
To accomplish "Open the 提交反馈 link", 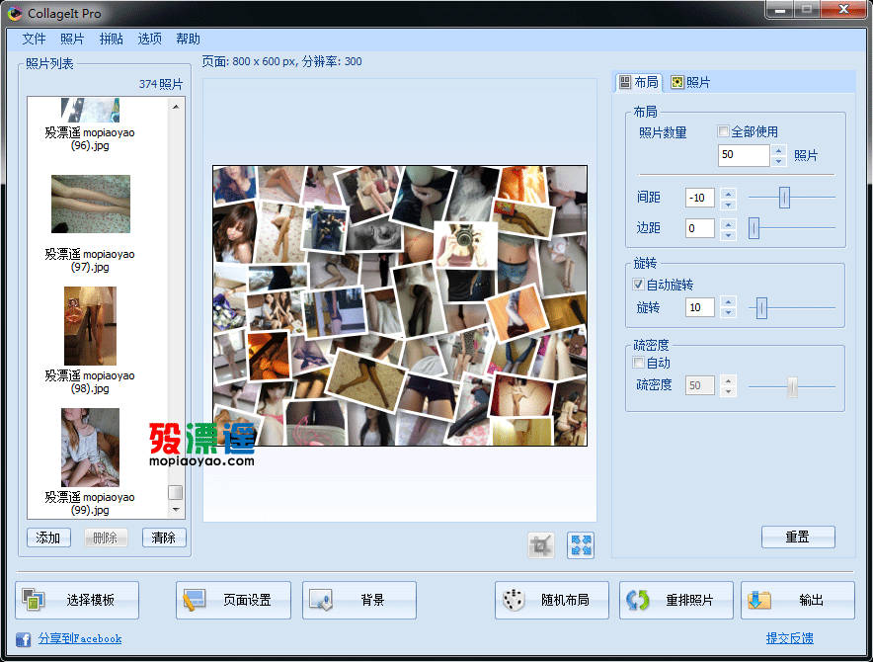I will pyautogui.click(x=789, y=638).
